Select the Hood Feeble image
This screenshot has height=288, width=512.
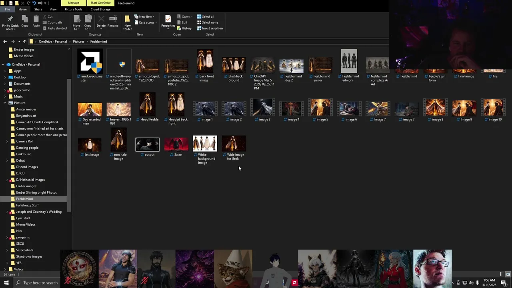point(147,107)
